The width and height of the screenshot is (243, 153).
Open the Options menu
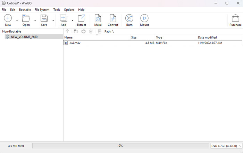click(x=69, y=10)
